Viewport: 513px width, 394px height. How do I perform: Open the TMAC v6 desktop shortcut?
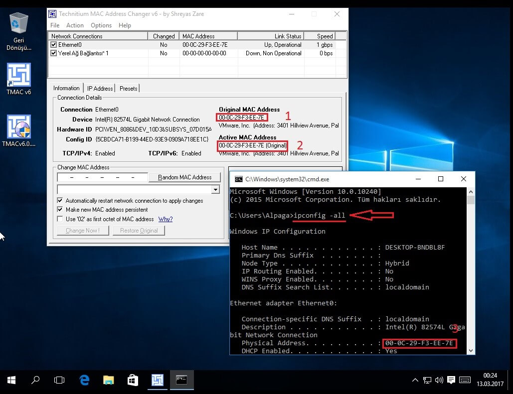click(x=18, y=75)
